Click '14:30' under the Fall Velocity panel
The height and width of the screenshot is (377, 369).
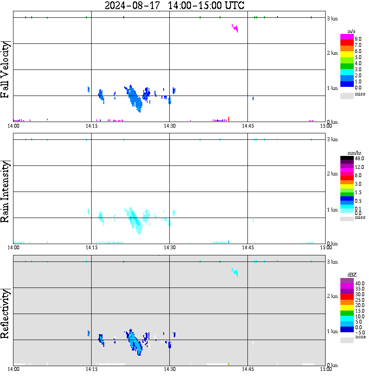tap(170, 126)
